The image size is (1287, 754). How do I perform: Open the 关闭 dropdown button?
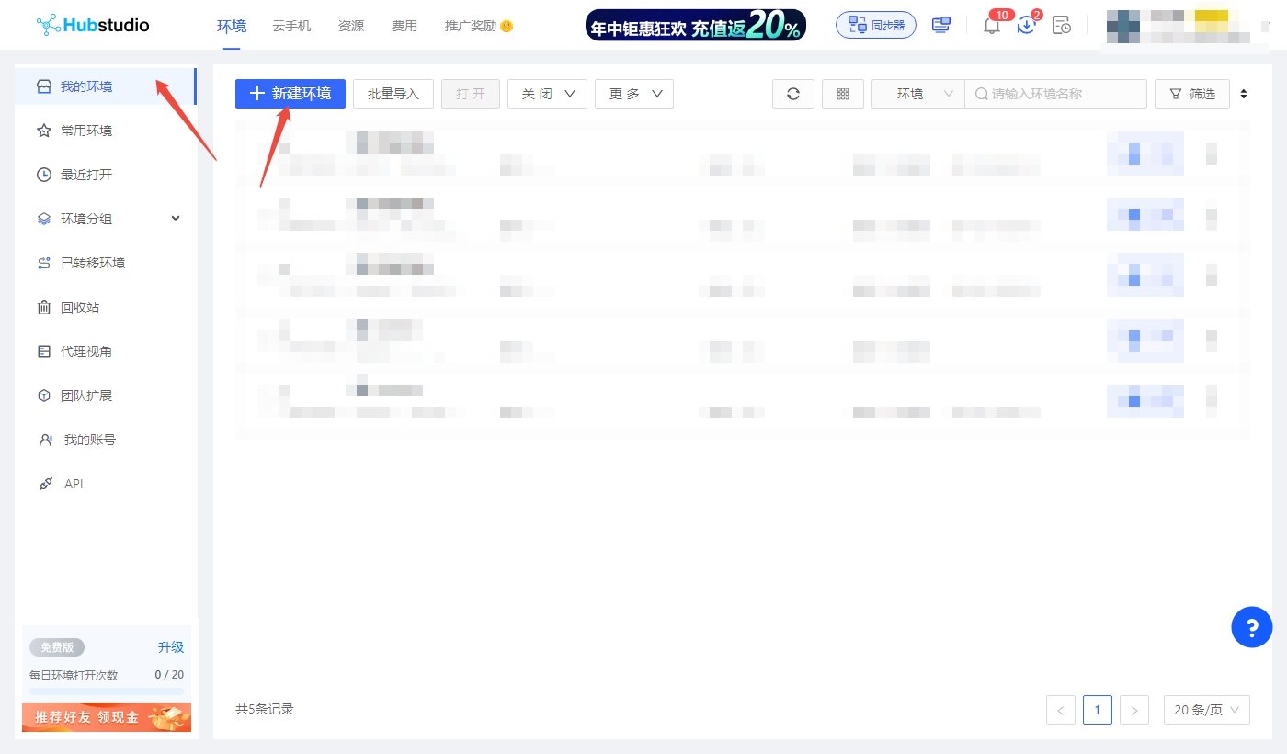(x=547, y=94)
